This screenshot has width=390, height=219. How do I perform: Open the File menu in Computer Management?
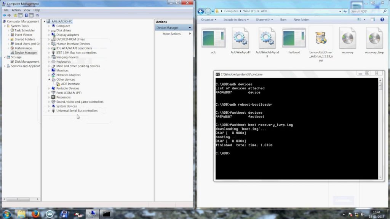pos(6,10)
